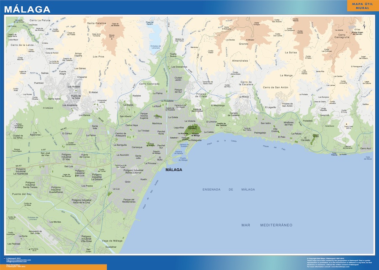Viewport: 379px width, 270px height.
Task: Select the Santa Inés label
Action: (95, 127)
